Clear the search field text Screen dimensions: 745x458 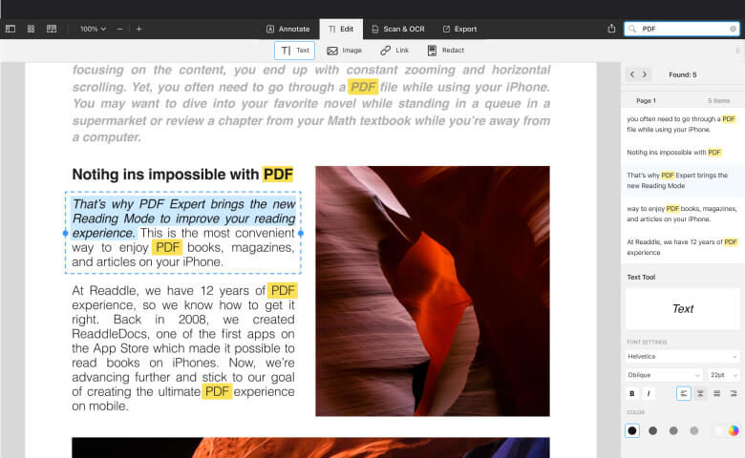pos(734,29)
